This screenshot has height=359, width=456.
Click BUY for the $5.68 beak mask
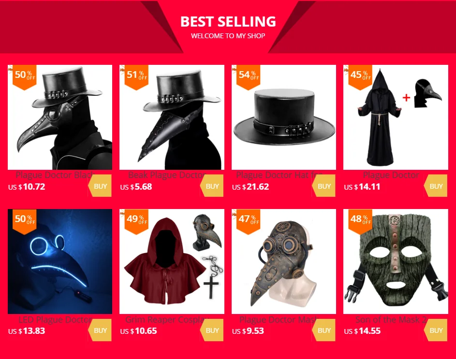click(212, 186)
